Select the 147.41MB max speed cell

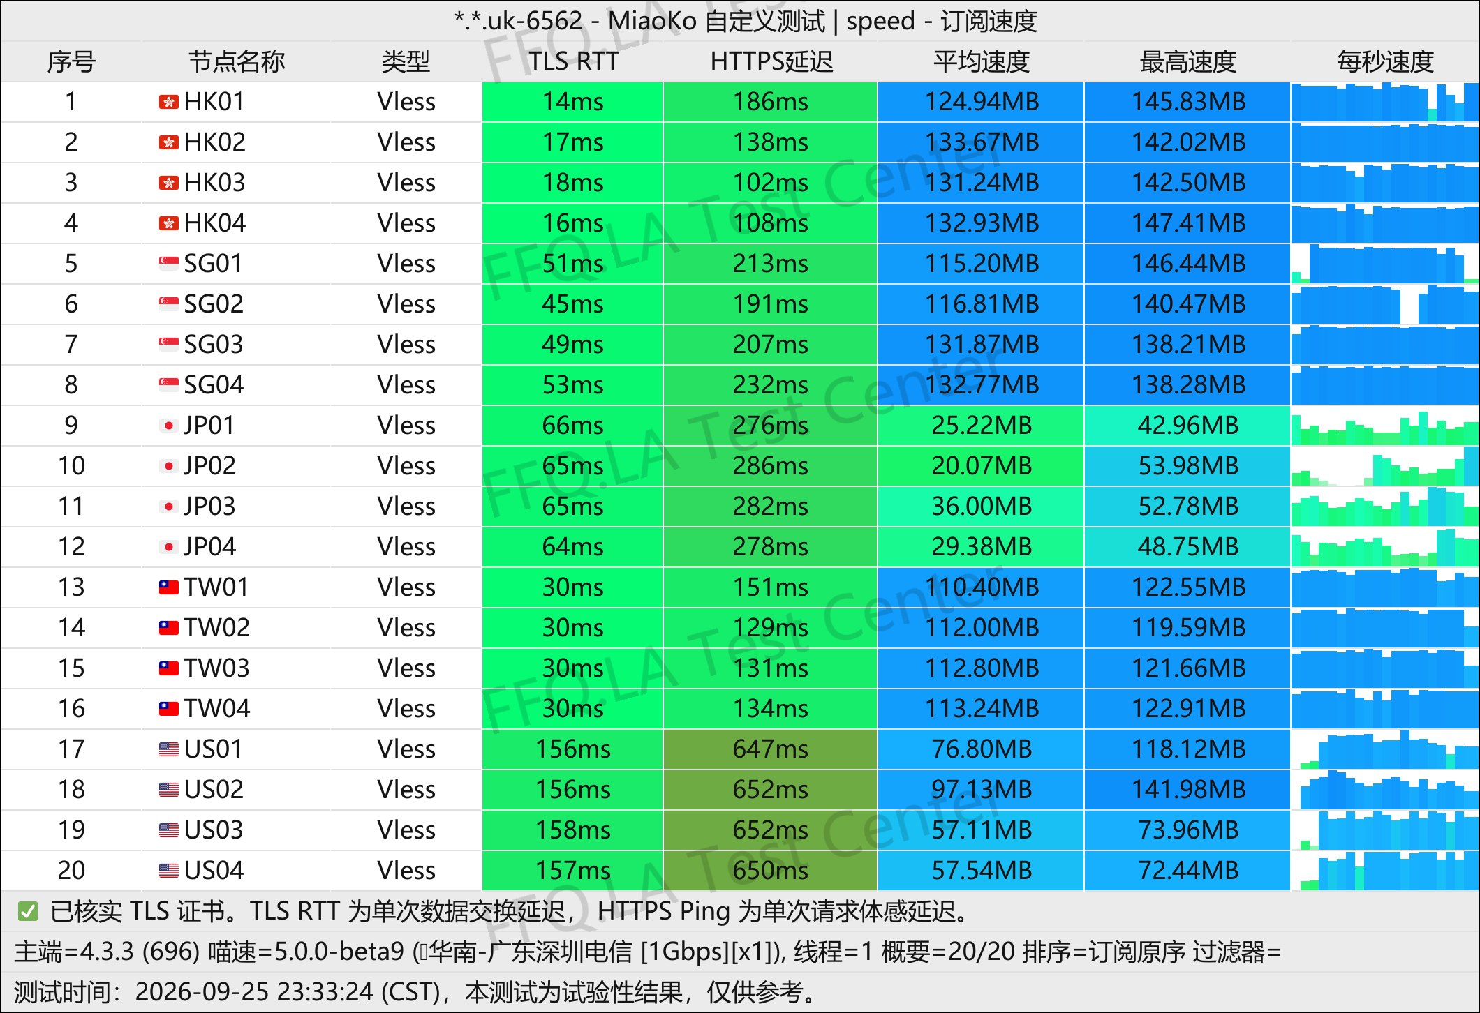(1187, 223)
